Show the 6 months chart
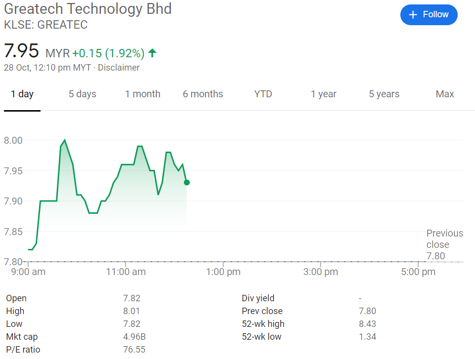This screenshot has height=359, width=475. click(x=203, y=94)
